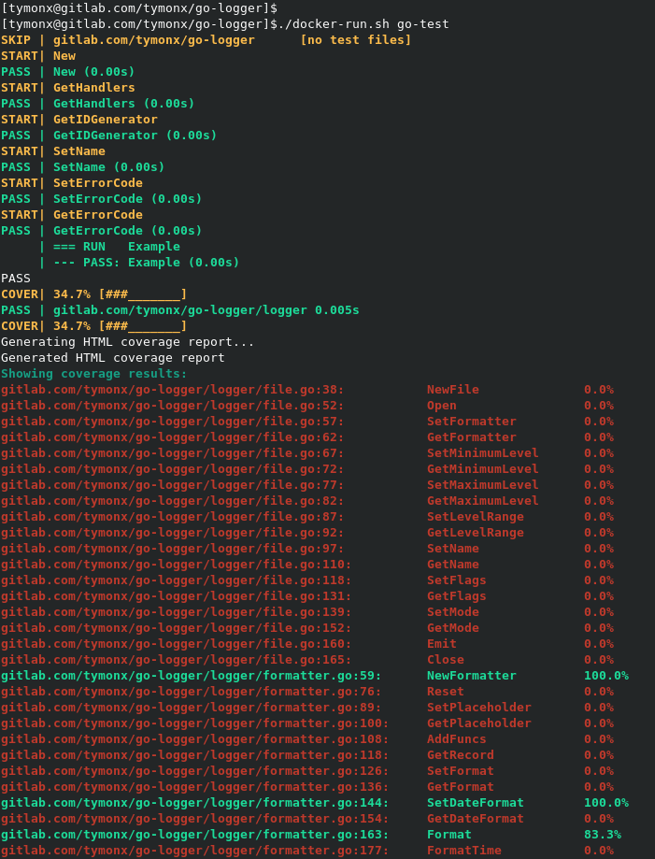Click 'SetLevelRange' function name
This screenshot has width=655, height=859.
pos(476,517)
